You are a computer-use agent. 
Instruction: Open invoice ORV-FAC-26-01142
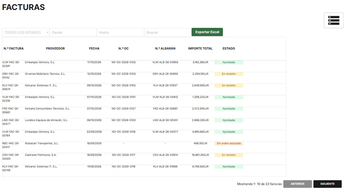11,76
